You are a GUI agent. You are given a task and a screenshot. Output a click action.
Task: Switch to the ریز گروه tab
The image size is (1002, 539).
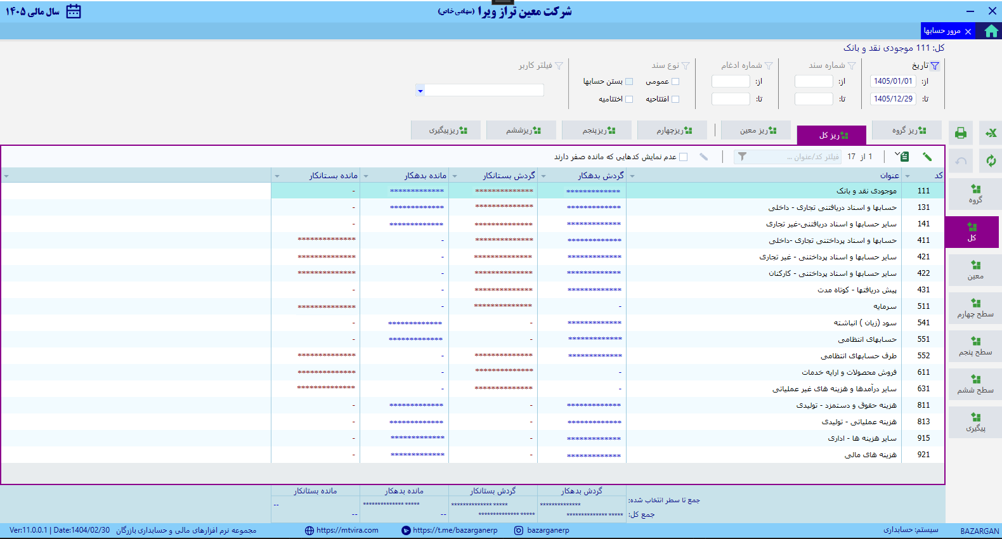(x=907, y=130)
